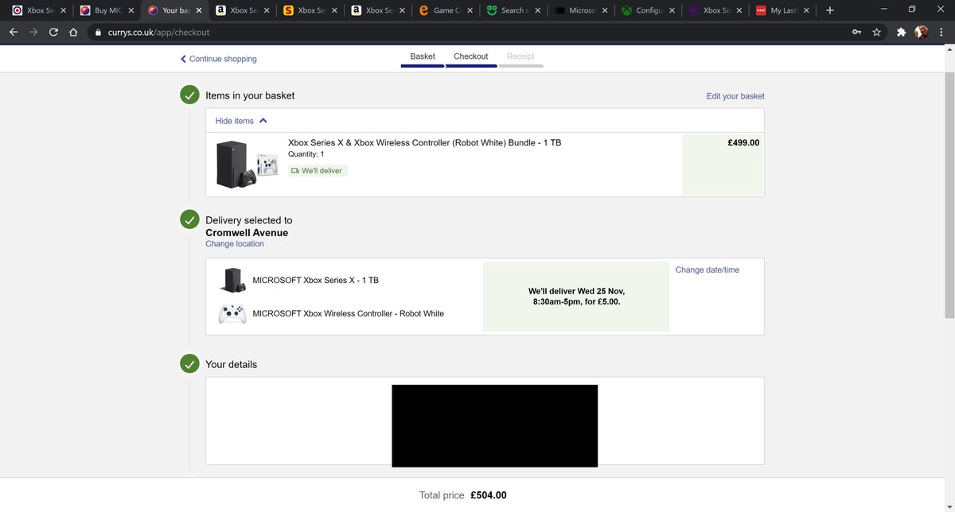
Task: Click the Hide items link text
Action: click(x=235, y=121)
